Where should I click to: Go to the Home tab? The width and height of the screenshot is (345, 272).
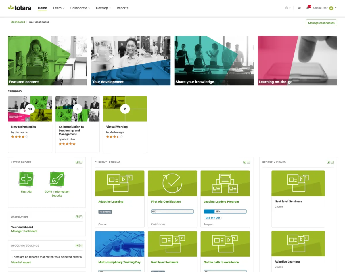42,8
